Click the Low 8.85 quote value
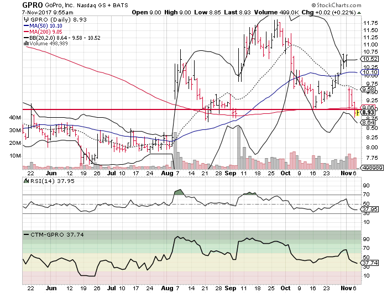 pyautogui.click(x=207, y=12)
